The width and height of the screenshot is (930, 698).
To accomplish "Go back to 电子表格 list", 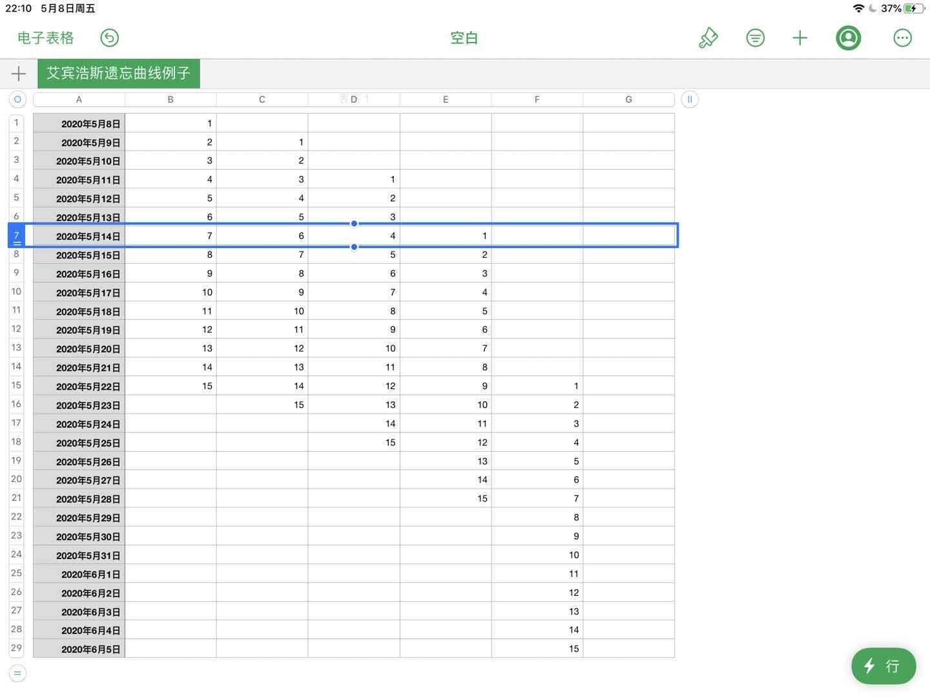I will (x=46, y=38).
